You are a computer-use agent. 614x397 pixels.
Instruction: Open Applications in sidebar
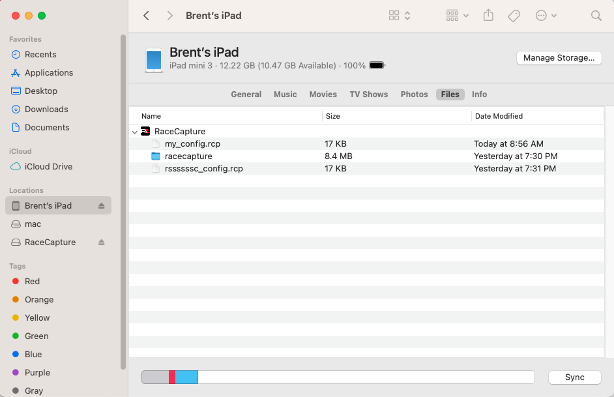tap(59, 73)
